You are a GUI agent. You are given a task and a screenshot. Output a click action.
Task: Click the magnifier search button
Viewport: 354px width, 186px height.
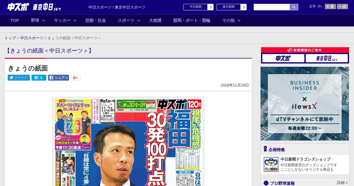pyautogui.click(x=294, y=7)
